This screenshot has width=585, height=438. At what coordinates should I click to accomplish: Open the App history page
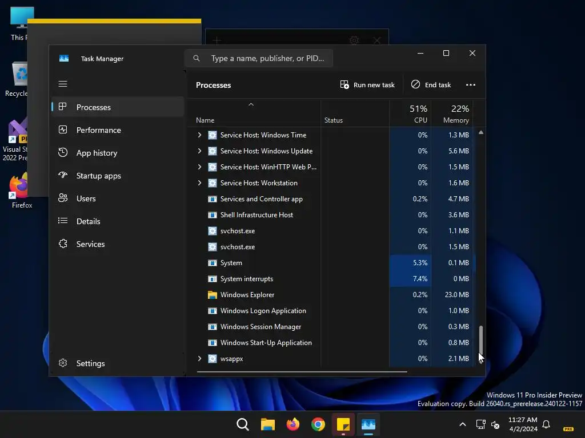click(x=118, y=153)
